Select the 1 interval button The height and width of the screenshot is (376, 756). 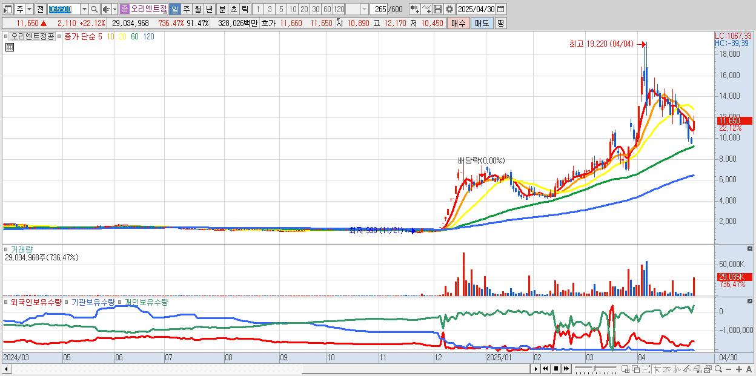[258, 9]
